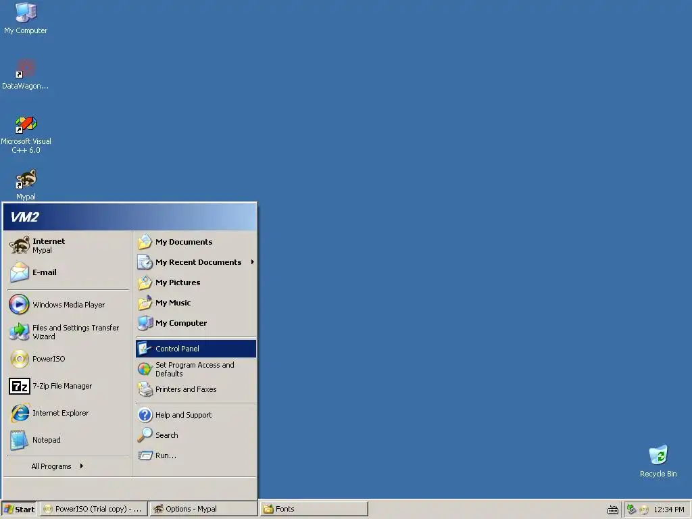The height and width of the screenshot is (519, 692).
Task: Open Help and Support
Action: click(x=196, y=415)
